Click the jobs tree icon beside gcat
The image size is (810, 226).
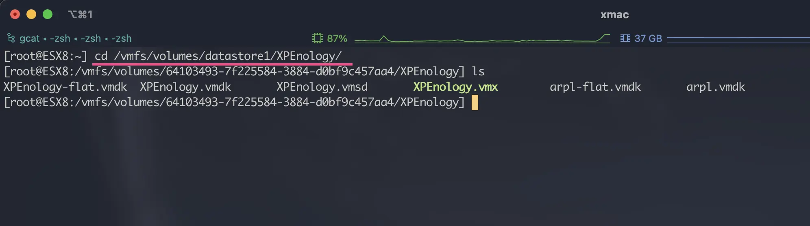11,38
